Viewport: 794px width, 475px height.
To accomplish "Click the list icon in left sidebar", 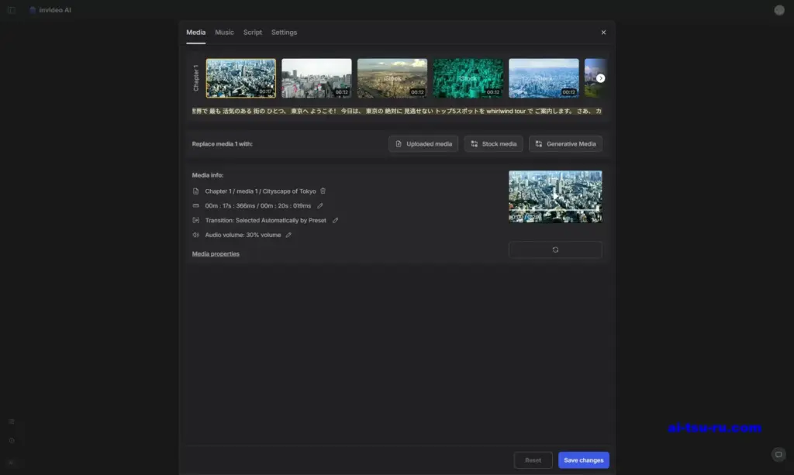I will (x=12, y=422).
